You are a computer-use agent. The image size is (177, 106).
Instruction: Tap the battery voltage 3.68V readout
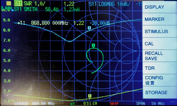(6, 8)
